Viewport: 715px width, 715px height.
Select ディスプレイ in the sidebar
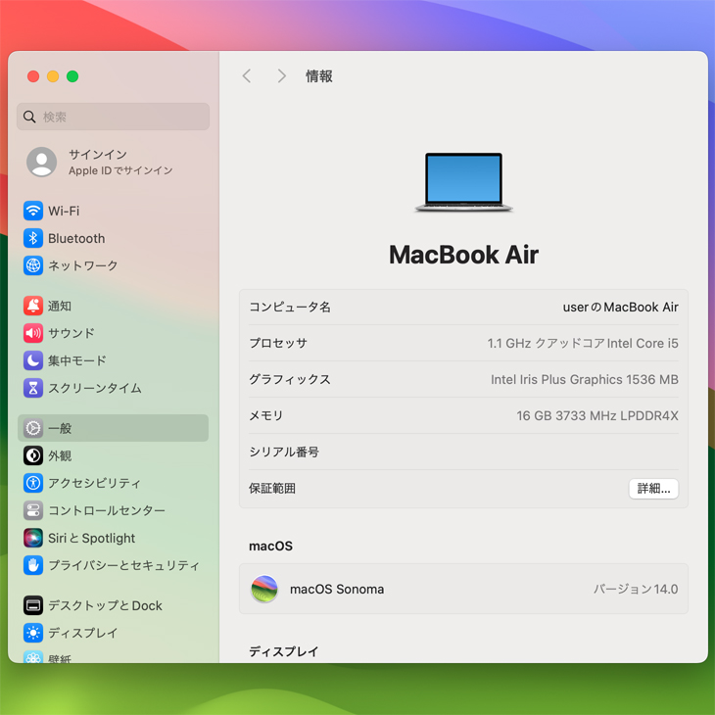(x=82, y=633)
